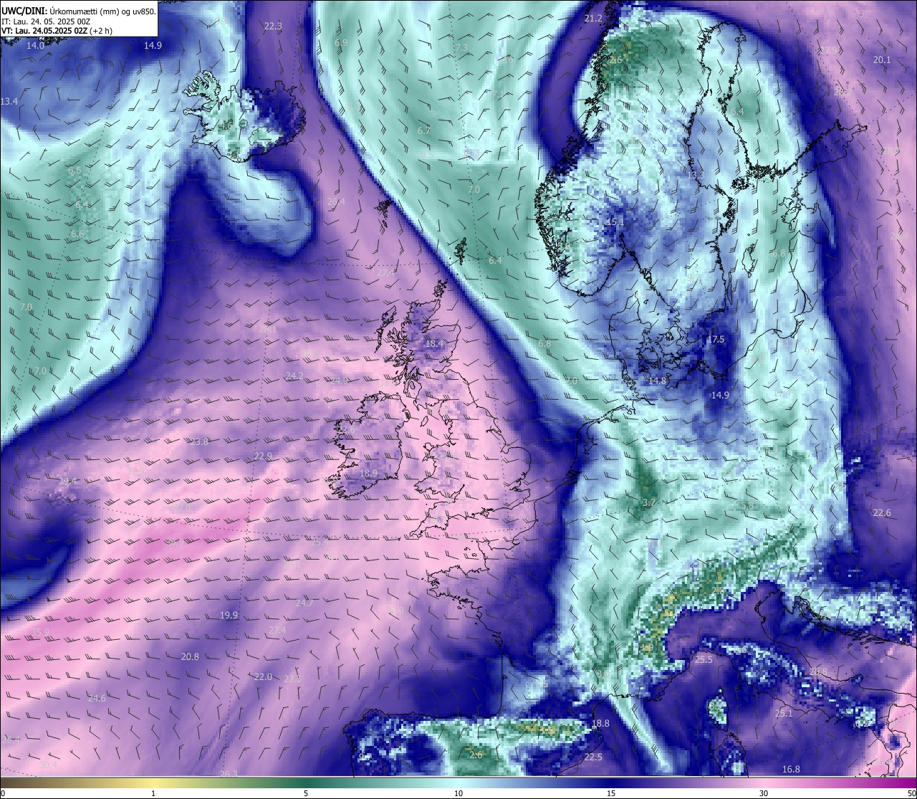Click the 6.7 value in the Norwegian Sea
This screenshot has height=799, width=917.
[x=424, y=130]
